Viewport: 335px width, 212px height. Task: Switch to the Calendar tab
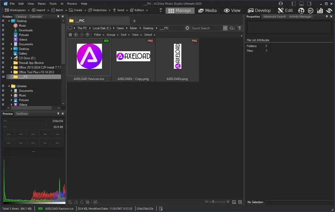(35, 16)
